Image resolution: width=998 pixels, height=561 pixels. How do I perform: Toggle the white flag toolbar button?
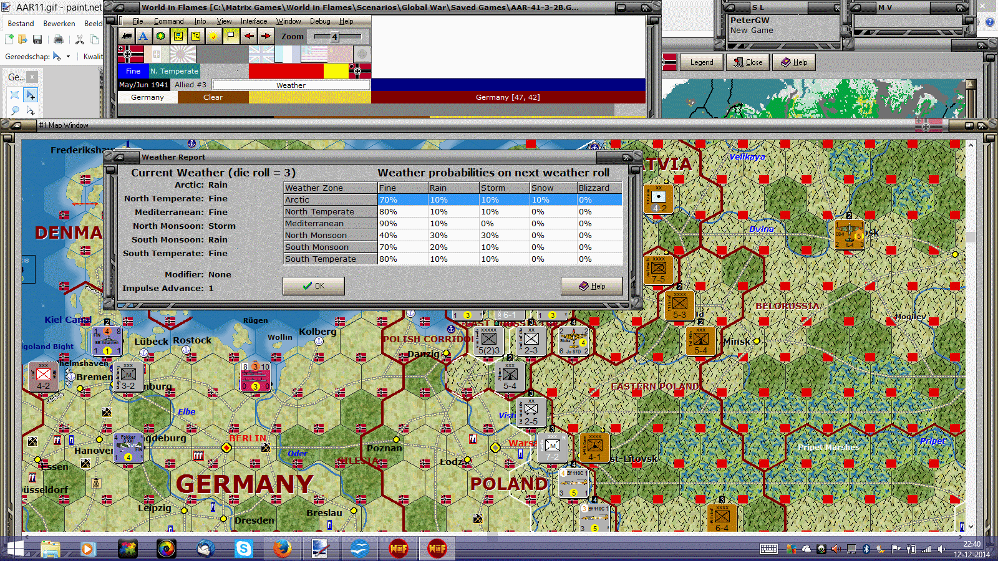pyautogui.click(x=231, y=36)
